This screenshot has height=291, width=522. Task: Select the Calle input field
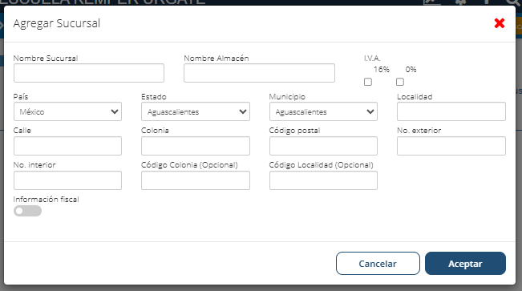67,146
